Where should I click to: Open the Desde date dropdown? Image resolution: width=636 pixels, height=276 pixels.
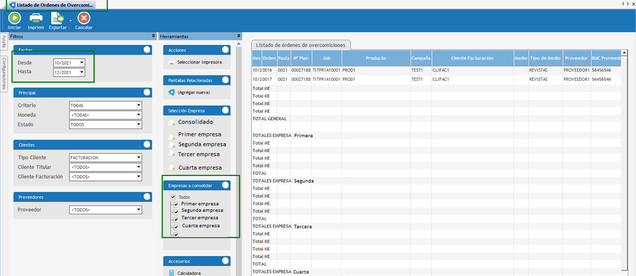point(82,63)
